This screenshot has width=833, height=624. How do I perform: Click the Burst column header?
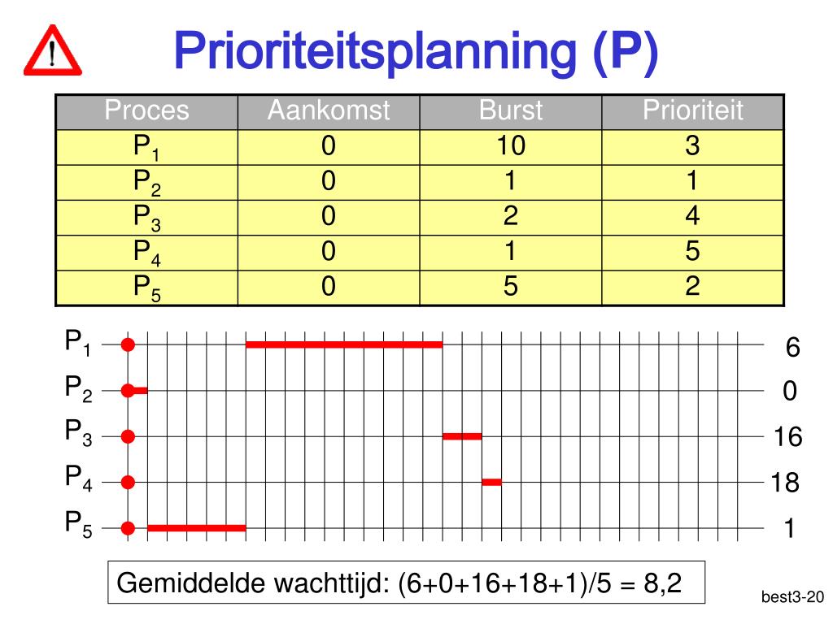tap(511, 112)
